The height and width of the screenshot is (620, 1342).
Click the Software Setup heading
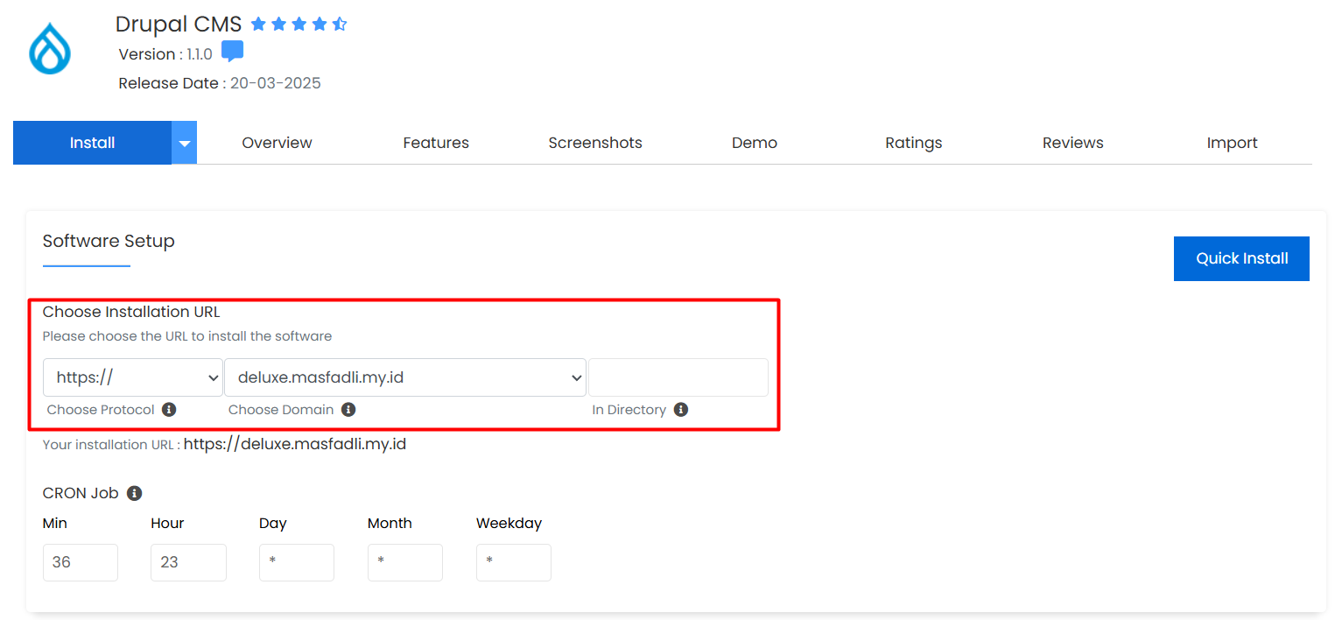(109, 241)
